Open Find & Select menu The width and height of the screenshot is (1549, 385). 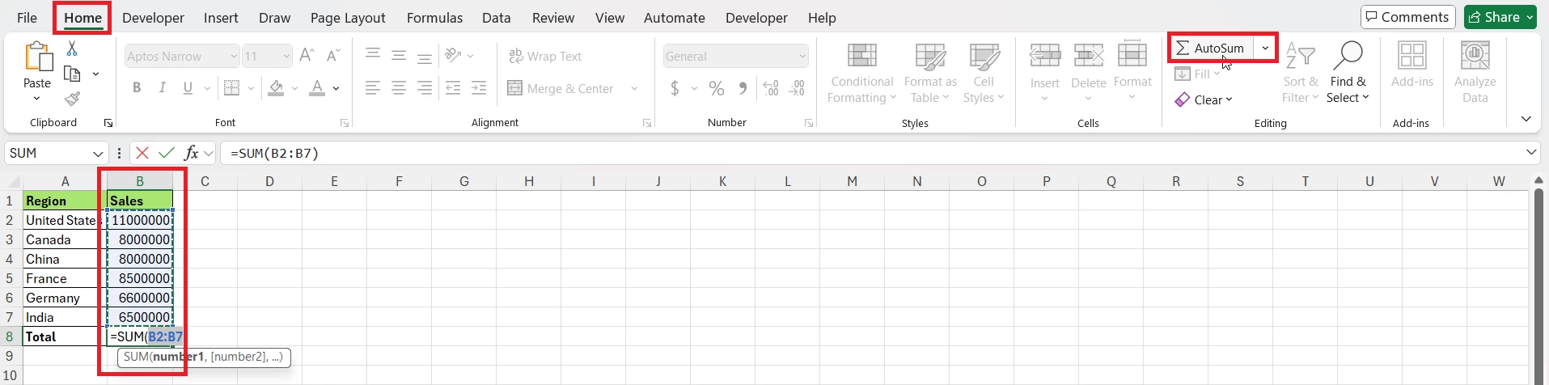pos(1348,73)
